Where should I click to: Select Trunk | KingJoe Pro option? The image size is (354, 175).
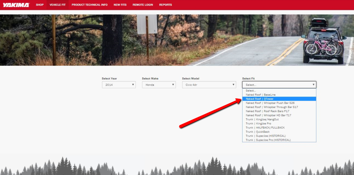pyautogui.click(x=279, y=123)
